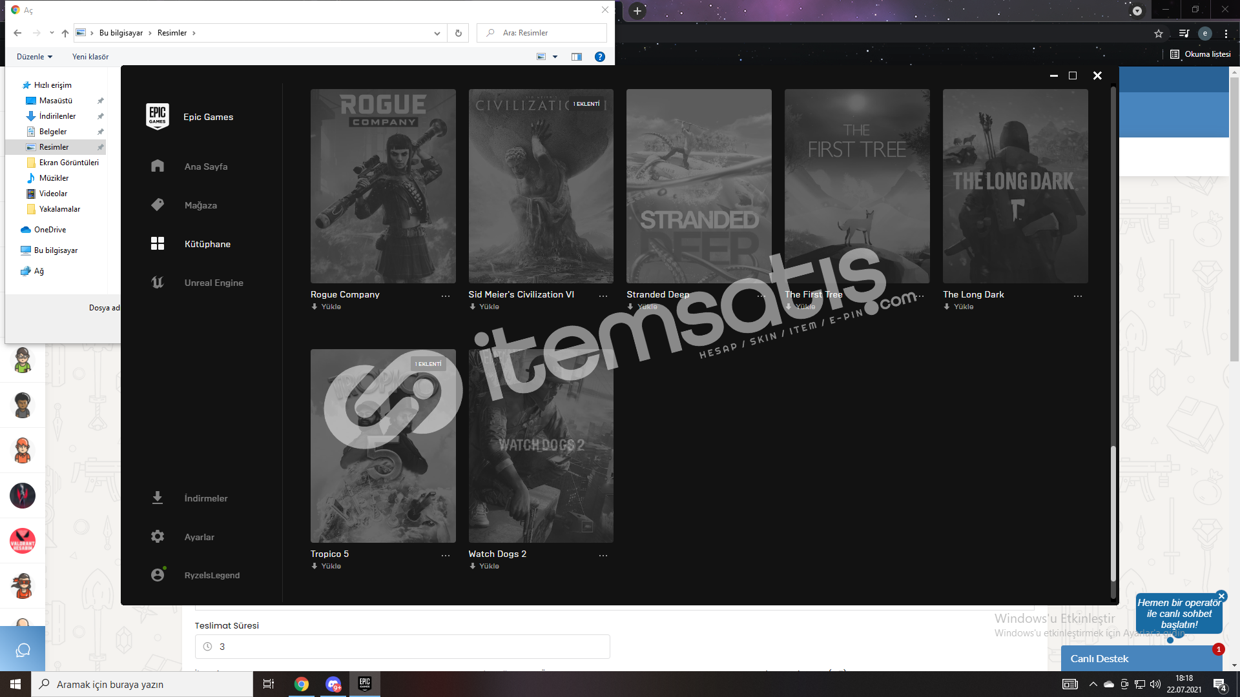Select İndirilenler in quick access tree
Screen dimensions: 1240x697
coord(57,116)
